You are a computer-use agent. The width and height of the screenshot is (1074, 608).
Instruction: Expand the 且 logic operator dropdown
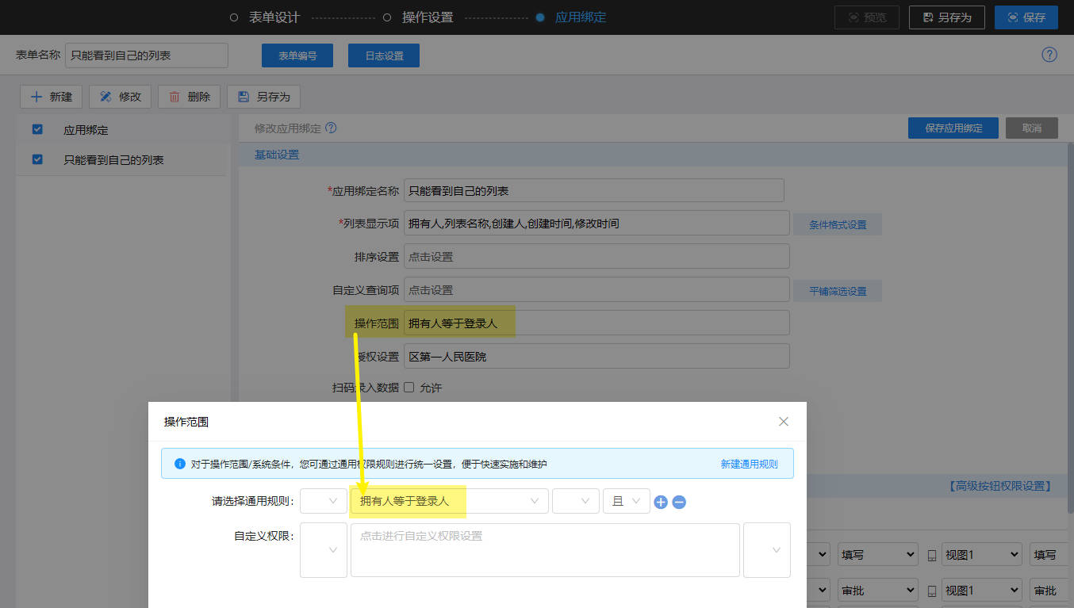click(626, 501)
